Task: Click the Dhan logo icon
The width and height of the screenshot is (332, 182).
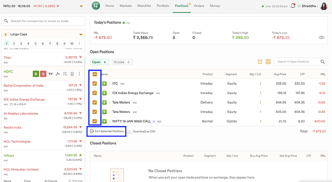Action: click(96, 6)
